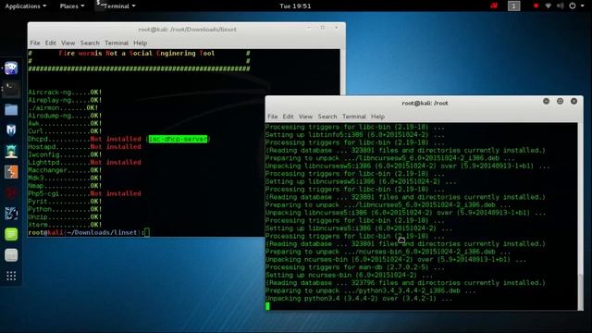Show all applications grid
Screen dimensions: 592x333
point(11,276)
